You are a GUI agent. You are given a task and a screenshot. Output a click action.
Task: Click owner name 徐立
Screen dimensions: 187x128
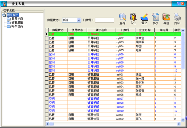pyautogui.click(x=138, y=75)
